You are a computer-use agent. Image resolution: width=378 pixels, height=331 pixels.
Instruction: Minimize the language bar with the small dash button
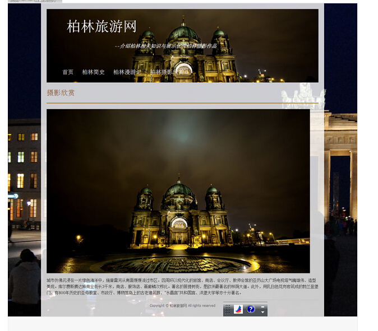262,306
